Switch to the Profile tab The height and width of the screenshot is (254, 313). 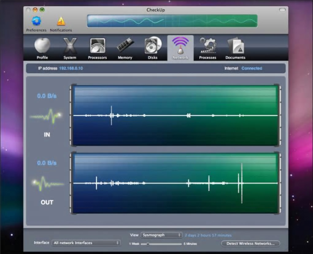click(42, 48)
